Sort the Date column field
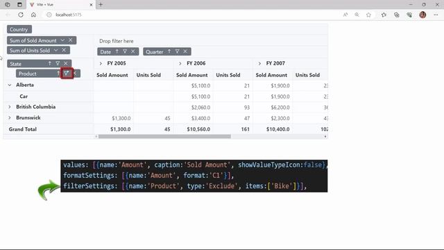This screenshot has height=250, width=444. pyautogui.click(x=117, y=51)
